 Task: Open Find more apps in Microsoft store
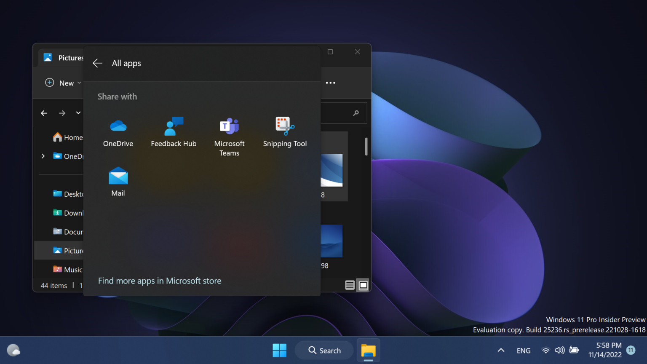[160, 281]
